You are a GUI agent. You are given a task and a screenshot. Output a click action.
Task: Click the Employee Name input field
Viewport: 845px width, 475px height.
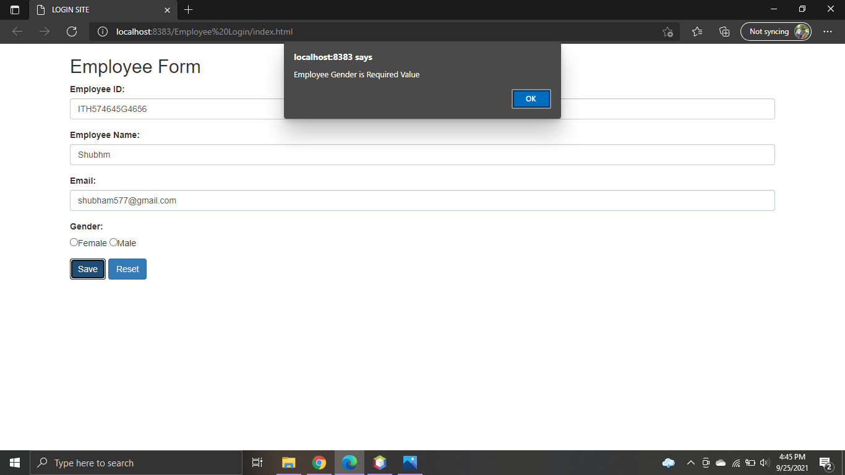pyautogui.click(x=422, y=155)
